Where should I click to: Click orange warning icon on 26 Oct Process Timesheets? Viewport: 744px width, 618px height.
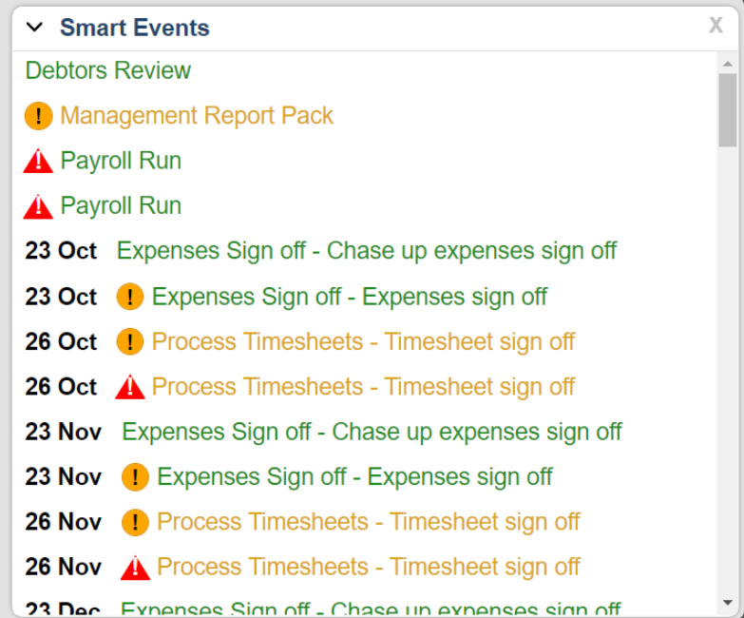[x=130, y=341]
